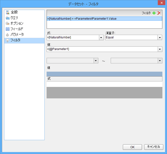Click the フィルタ funnel icon in sidebar

point(7,40)
